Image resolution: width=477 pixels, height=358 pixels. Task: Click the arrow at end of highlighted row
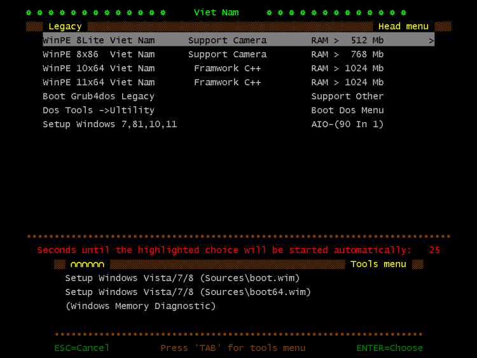click(x=431, y=41)
